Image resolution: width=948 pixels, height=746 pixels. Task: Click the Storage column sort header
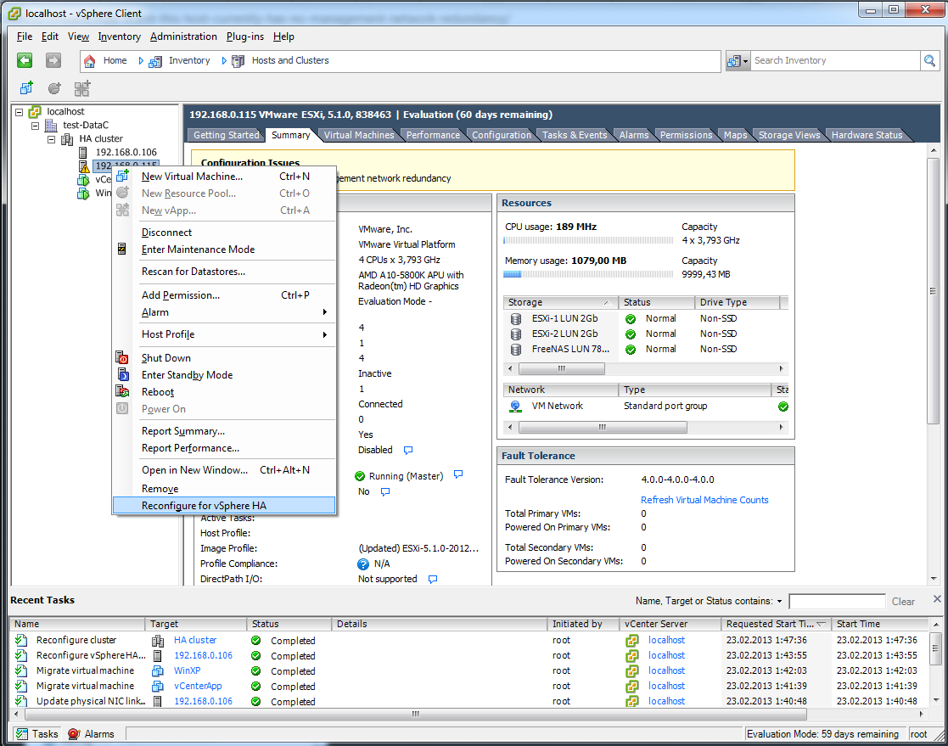(560, 302)
